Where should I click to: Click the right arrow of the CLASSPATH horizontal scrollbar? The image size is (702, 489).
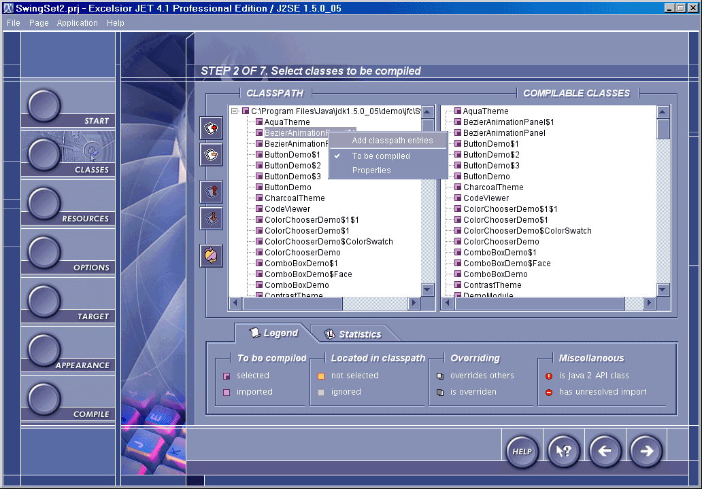(x=414, y=303)
